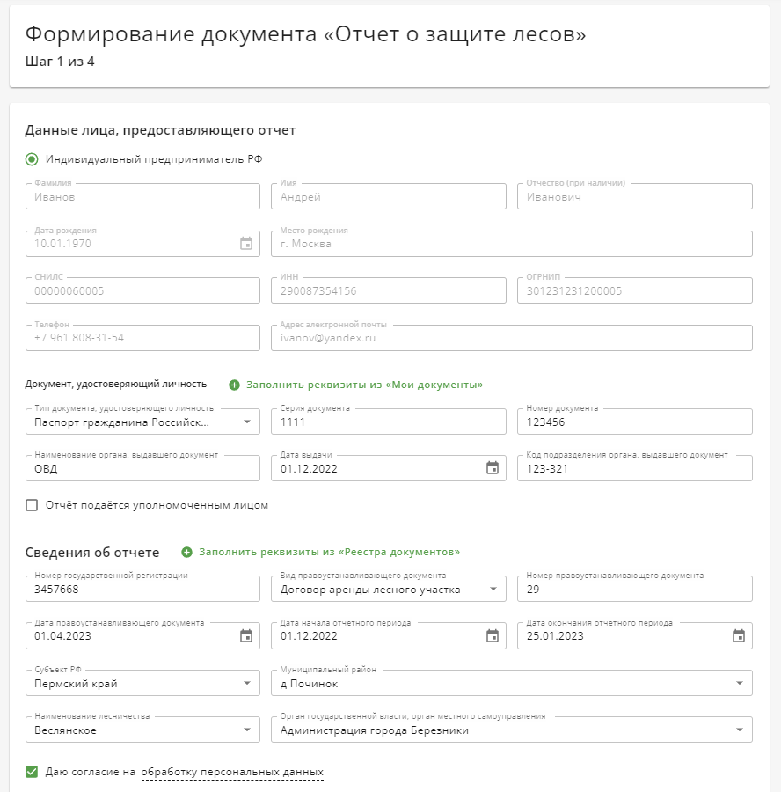Click «Номер государственной регистрации» input field
This screenshot has height=792, width=781.
[x=141, y=590]
